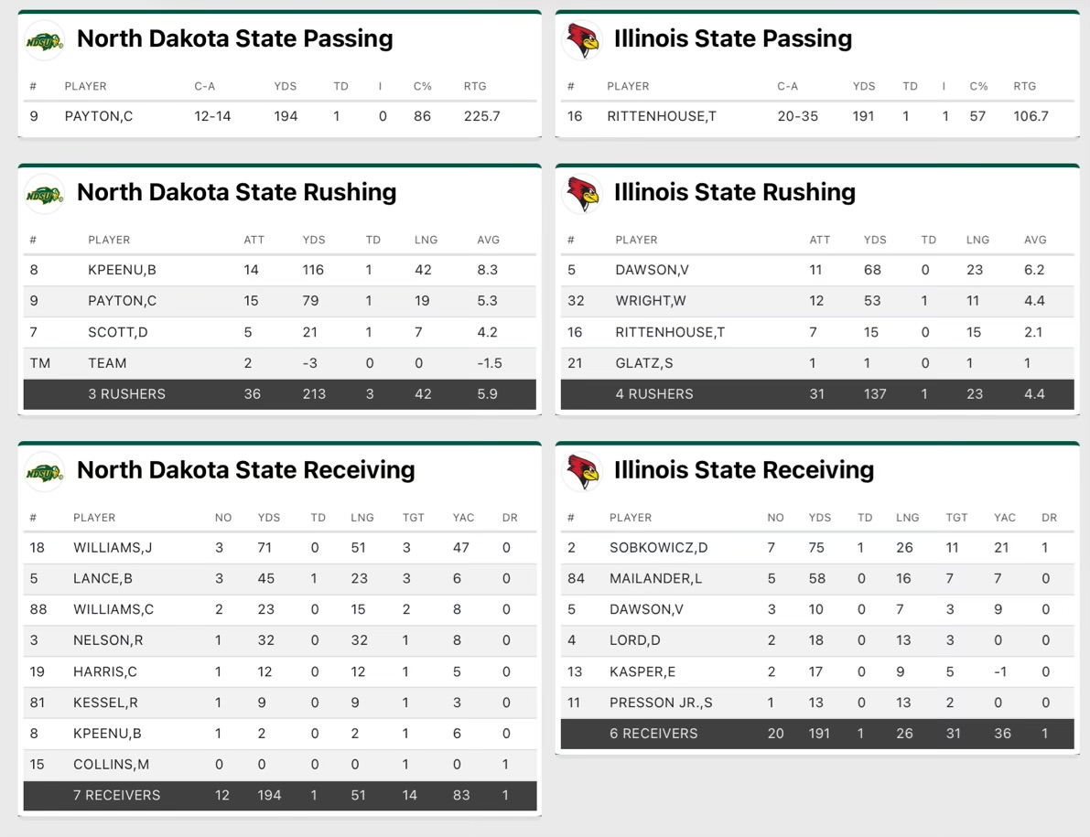Click the Redbird logo beside Illinois State Receiving
This screenshot has width=1090, height=837.
(x=582, y=472)
